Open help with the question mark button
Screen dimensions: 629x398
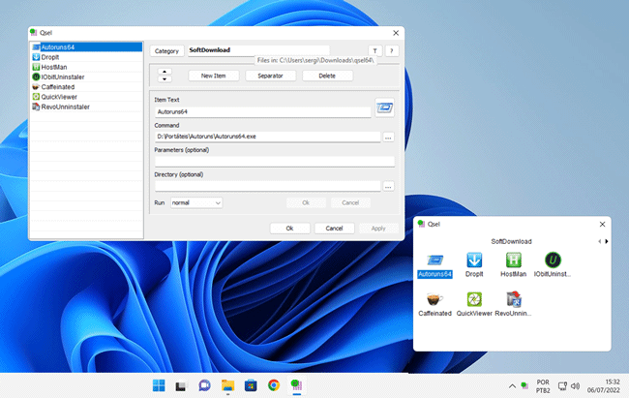392,51
